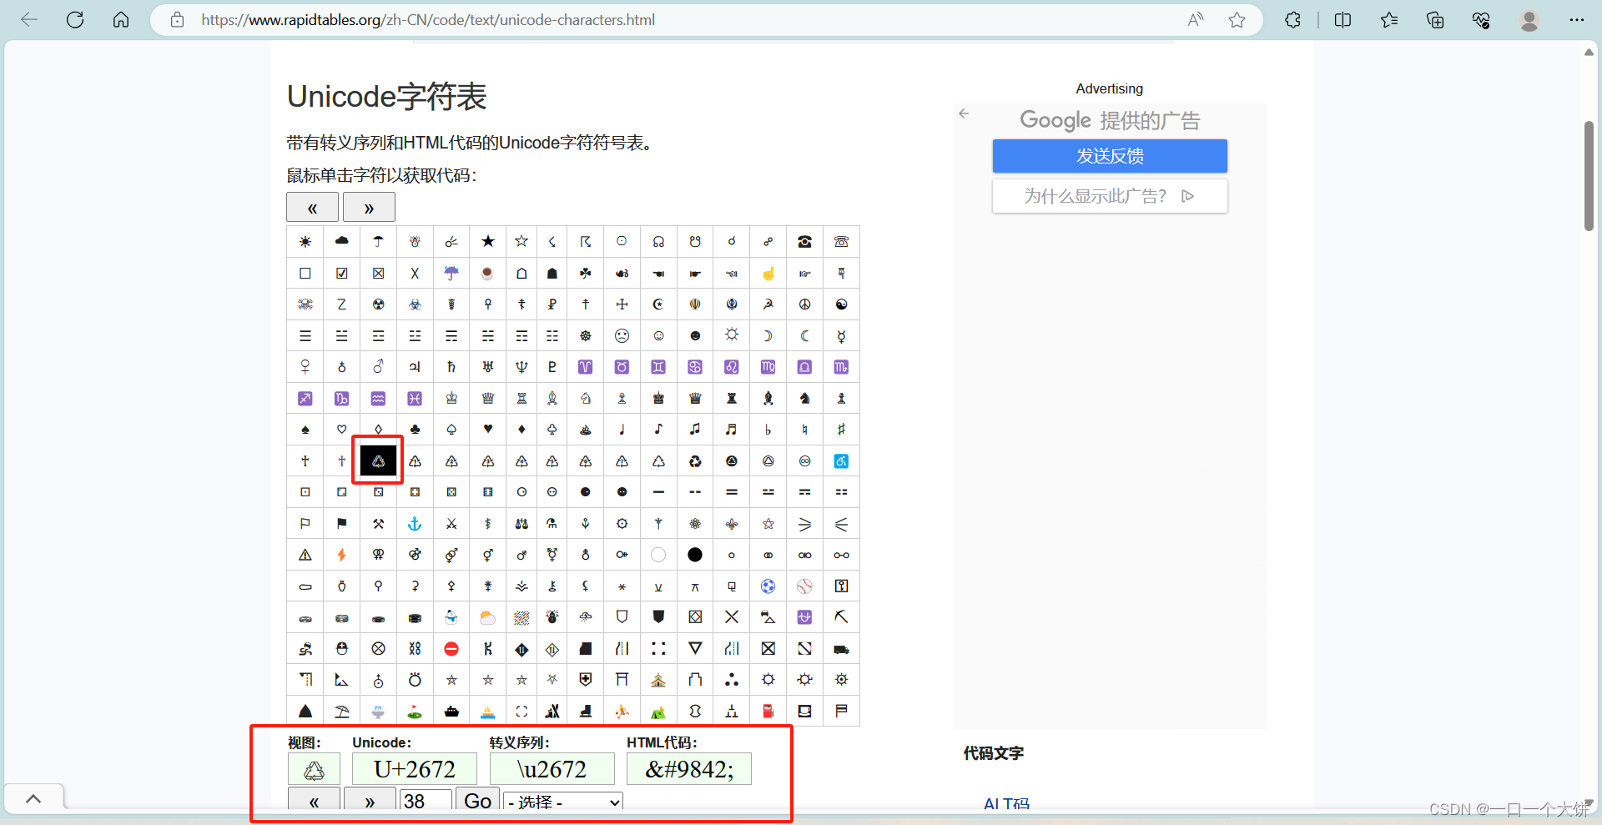Select the yellow index-pointing-up hand
The width and height of the screenshot is (1602, 825).
(768, 273)
